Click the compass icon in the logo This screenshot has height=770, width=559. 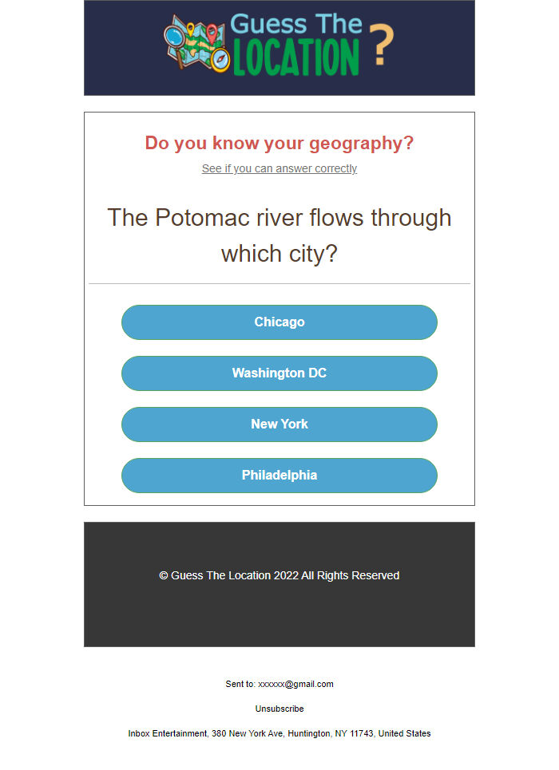click(220, 59)
